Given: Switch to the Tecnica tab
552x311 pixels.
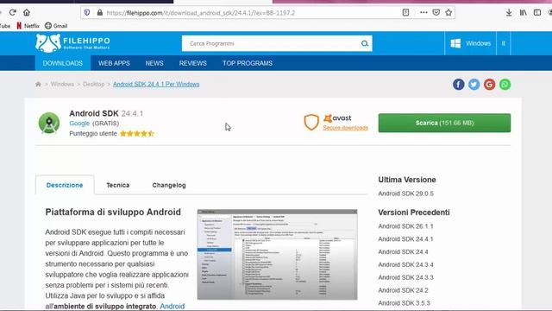Looking at the screenshot, I should pos(118,185).
